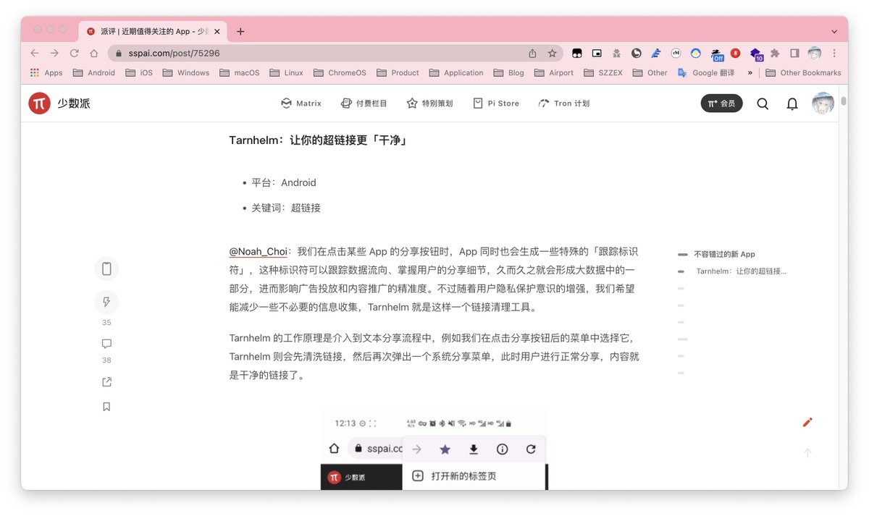Open the Android bookmarks folder
869x516 pixels.
click(94, 72)
